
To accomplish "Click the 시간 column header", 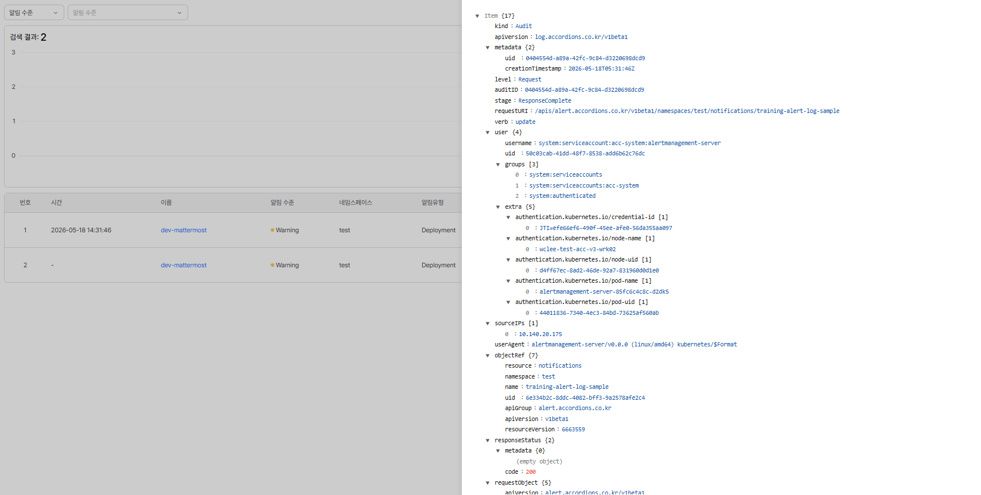I will (56, 202).
